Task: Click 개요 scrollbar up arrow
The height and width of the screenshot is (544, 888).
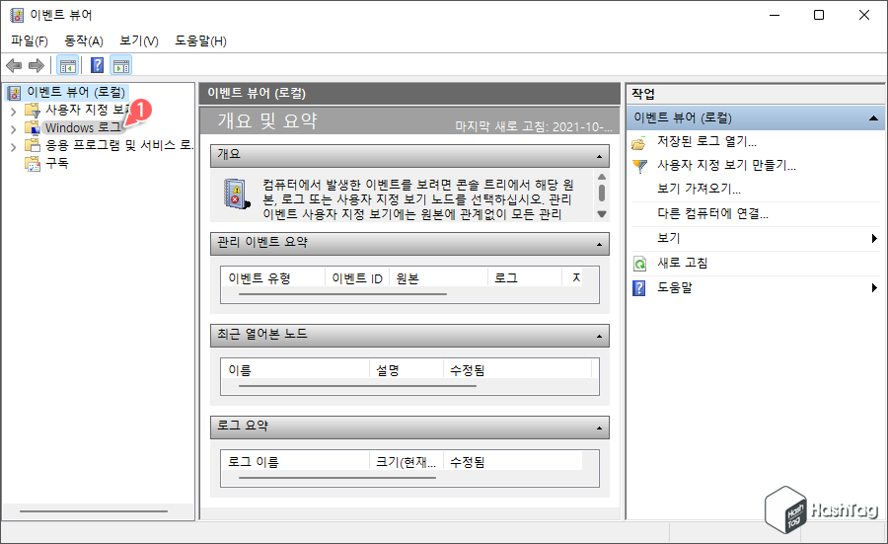Action: (602, 177)
